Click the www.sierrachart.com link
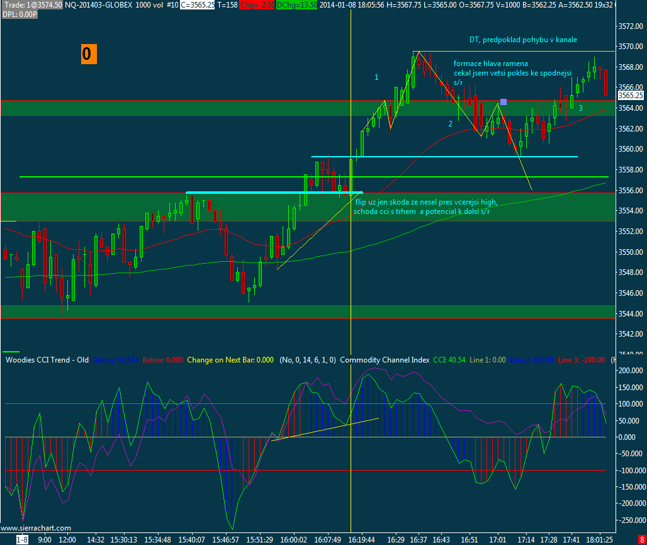Screen dimensions: 647x545 click(36, 528)
